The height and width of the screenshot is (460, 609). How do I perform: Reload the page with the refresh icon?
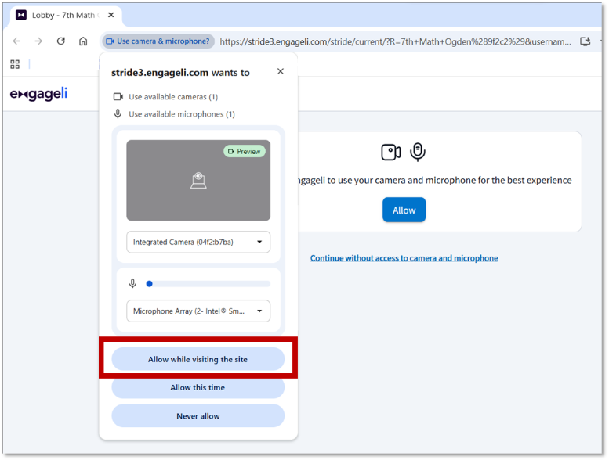tap(61, 41)
